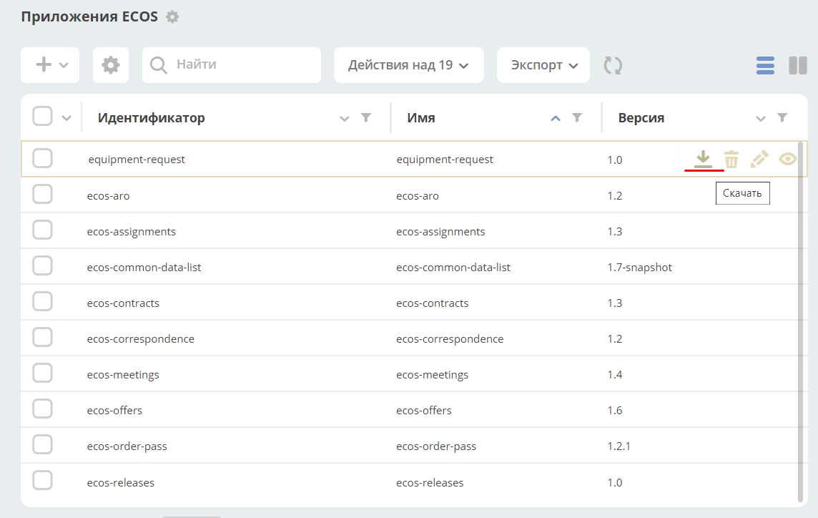Click the search magnifier icon
Image resolution: width=818 pixels, height=518 pixels.
(x=158, y=65)
